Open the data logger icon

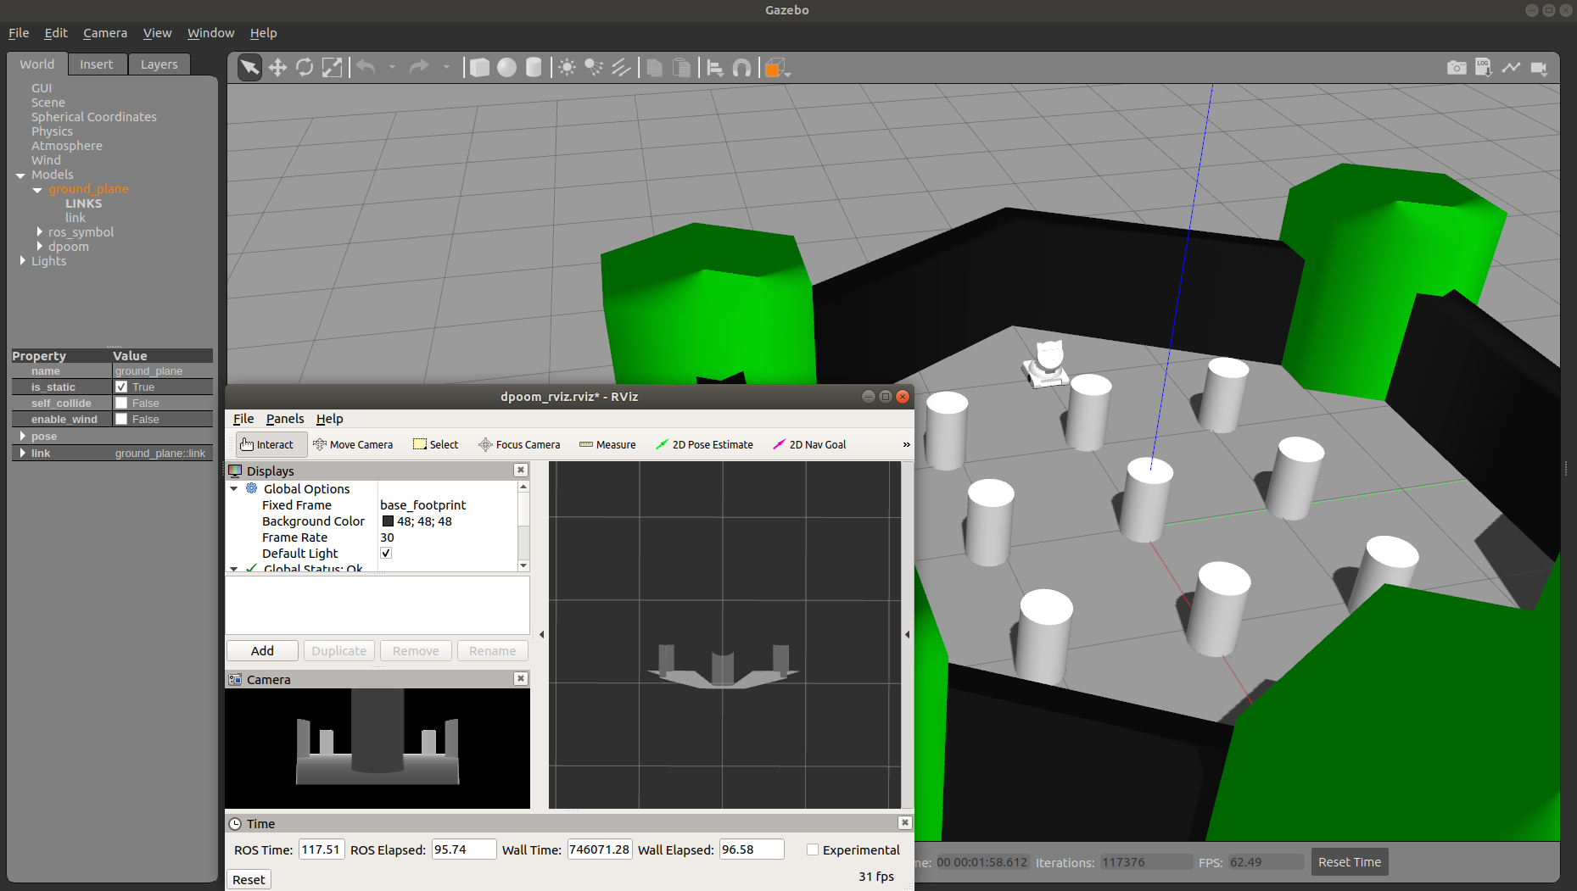pos(1484,68)
